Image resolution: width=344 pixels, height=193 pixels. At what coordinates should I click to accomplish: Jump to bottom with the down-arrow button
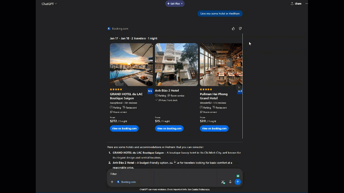pyautogui.click(x=175, y=162)
